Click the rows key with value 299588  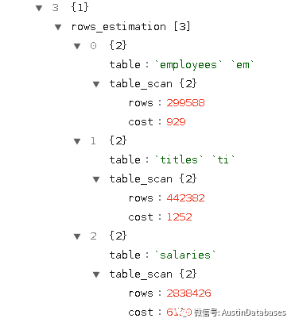[141, 103]
